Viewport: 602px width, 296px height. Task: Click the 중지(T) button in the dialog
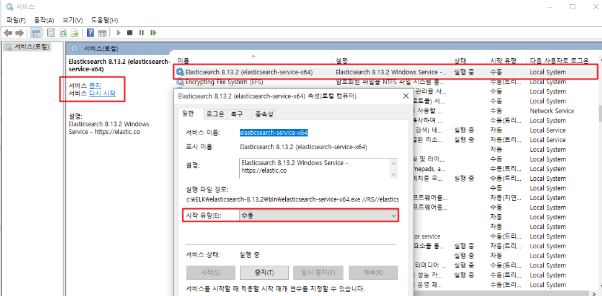(x=264, y=272)
